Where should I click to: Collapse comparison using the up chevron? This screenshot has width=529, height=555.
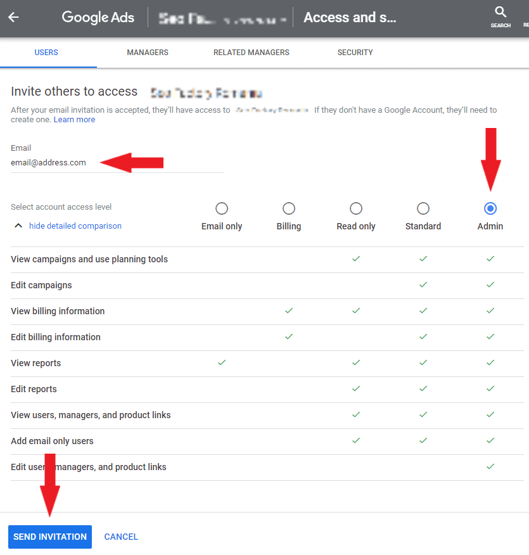(x=18, y=226)
